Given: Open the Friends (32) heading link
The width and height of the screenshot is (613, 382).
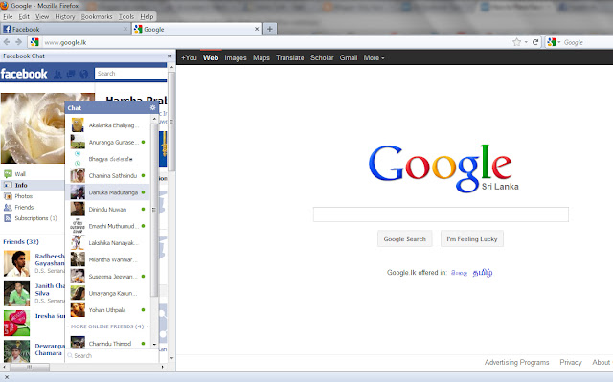Looking at the screenshot, I should (x=21, y=242).
